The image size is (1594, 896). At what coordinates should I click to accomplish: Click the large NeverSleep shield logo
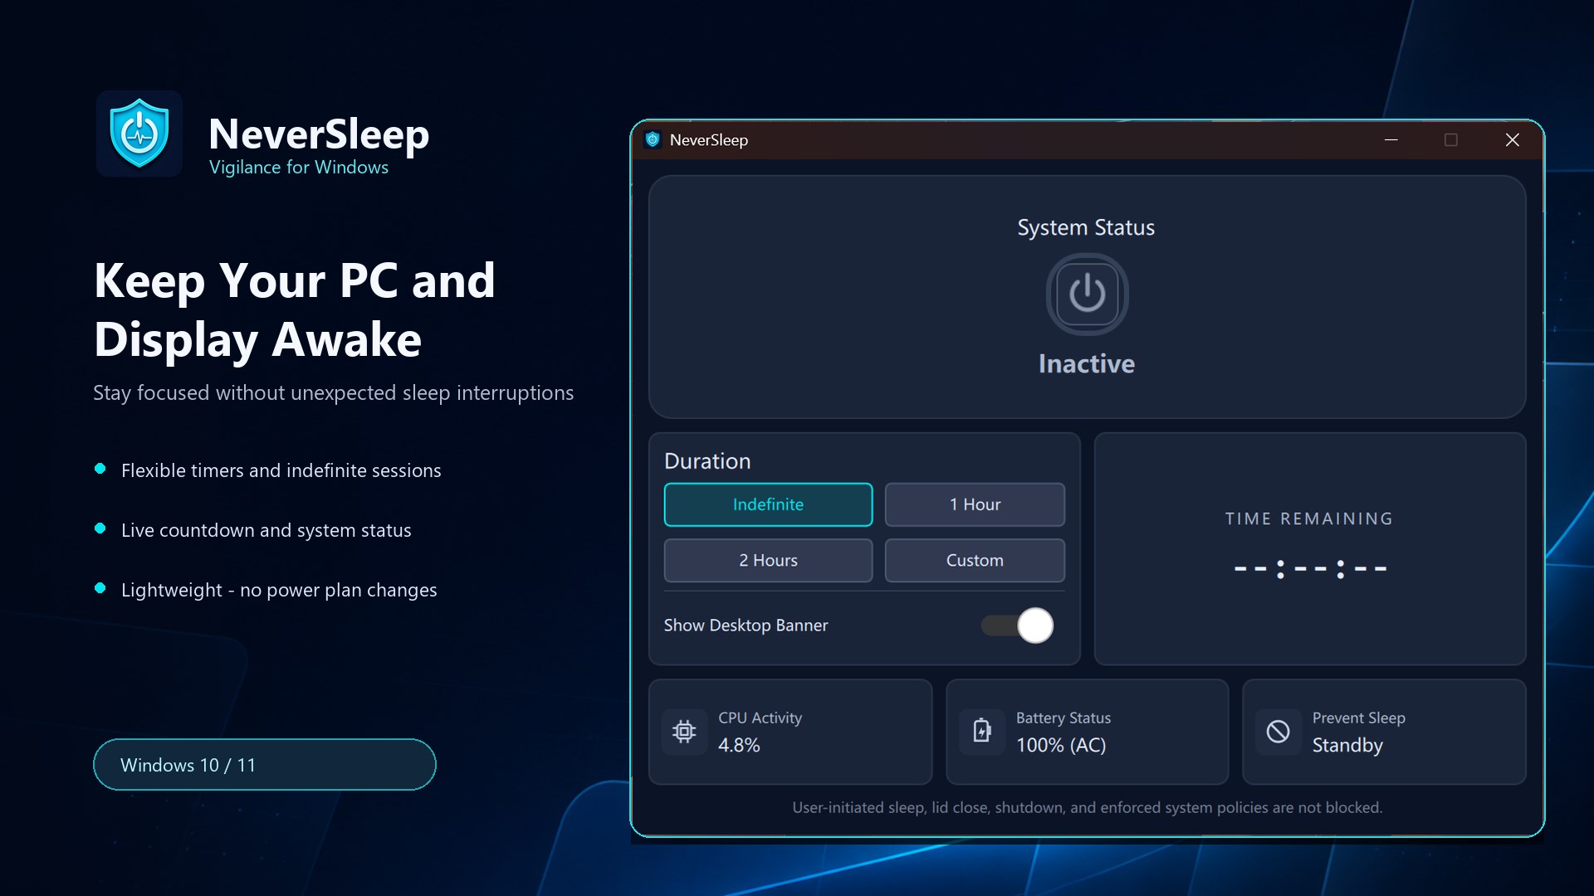point(139,134)
